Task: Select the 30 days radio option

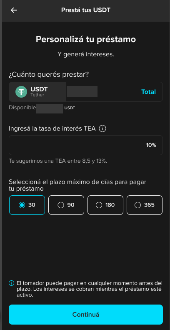Action: click(27, 205)
